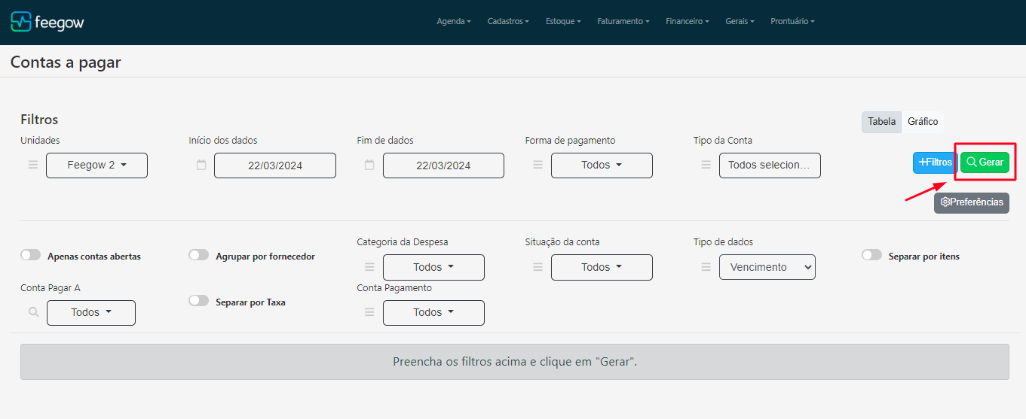This screenshot has width=1026, height=419.
Task: Click the Fim de dados date field
Action: [x=443, y=165]
